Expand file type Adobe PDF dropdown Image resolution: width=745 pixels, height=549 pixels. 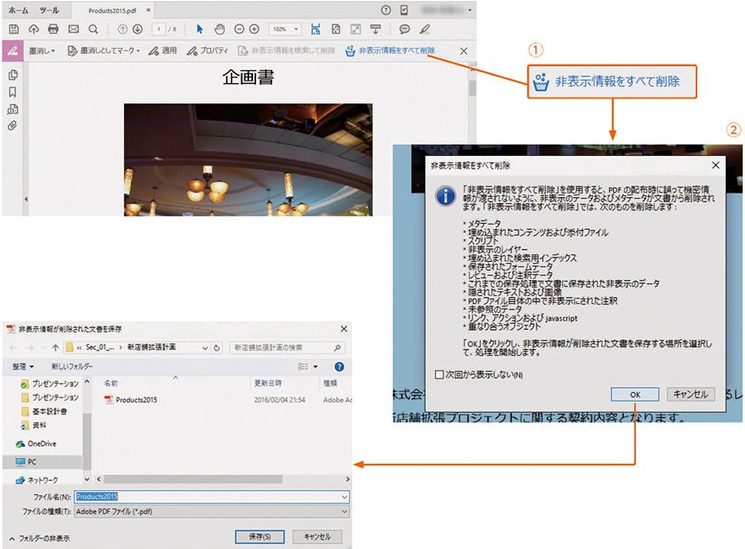click(344, 512)
